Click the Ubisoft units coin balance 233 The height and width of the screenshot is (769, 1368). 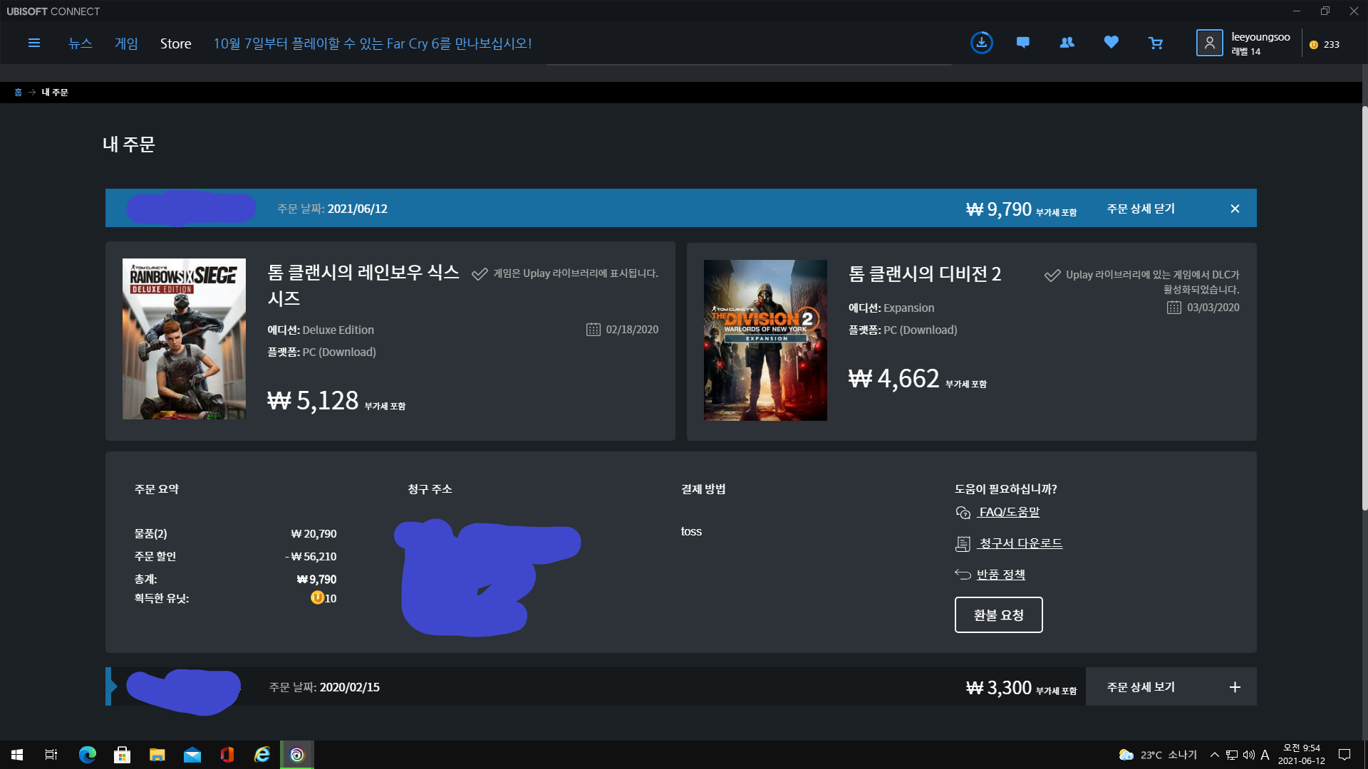point(1325,44)
